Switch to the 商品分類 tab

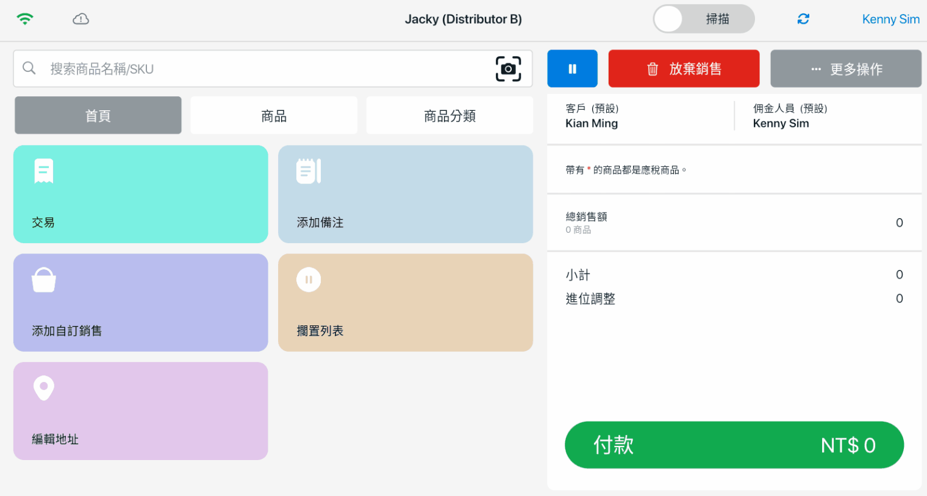click(449, 116)
